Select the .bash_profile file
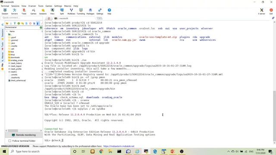This screenshot has width=276, height=155. point(15,69)
